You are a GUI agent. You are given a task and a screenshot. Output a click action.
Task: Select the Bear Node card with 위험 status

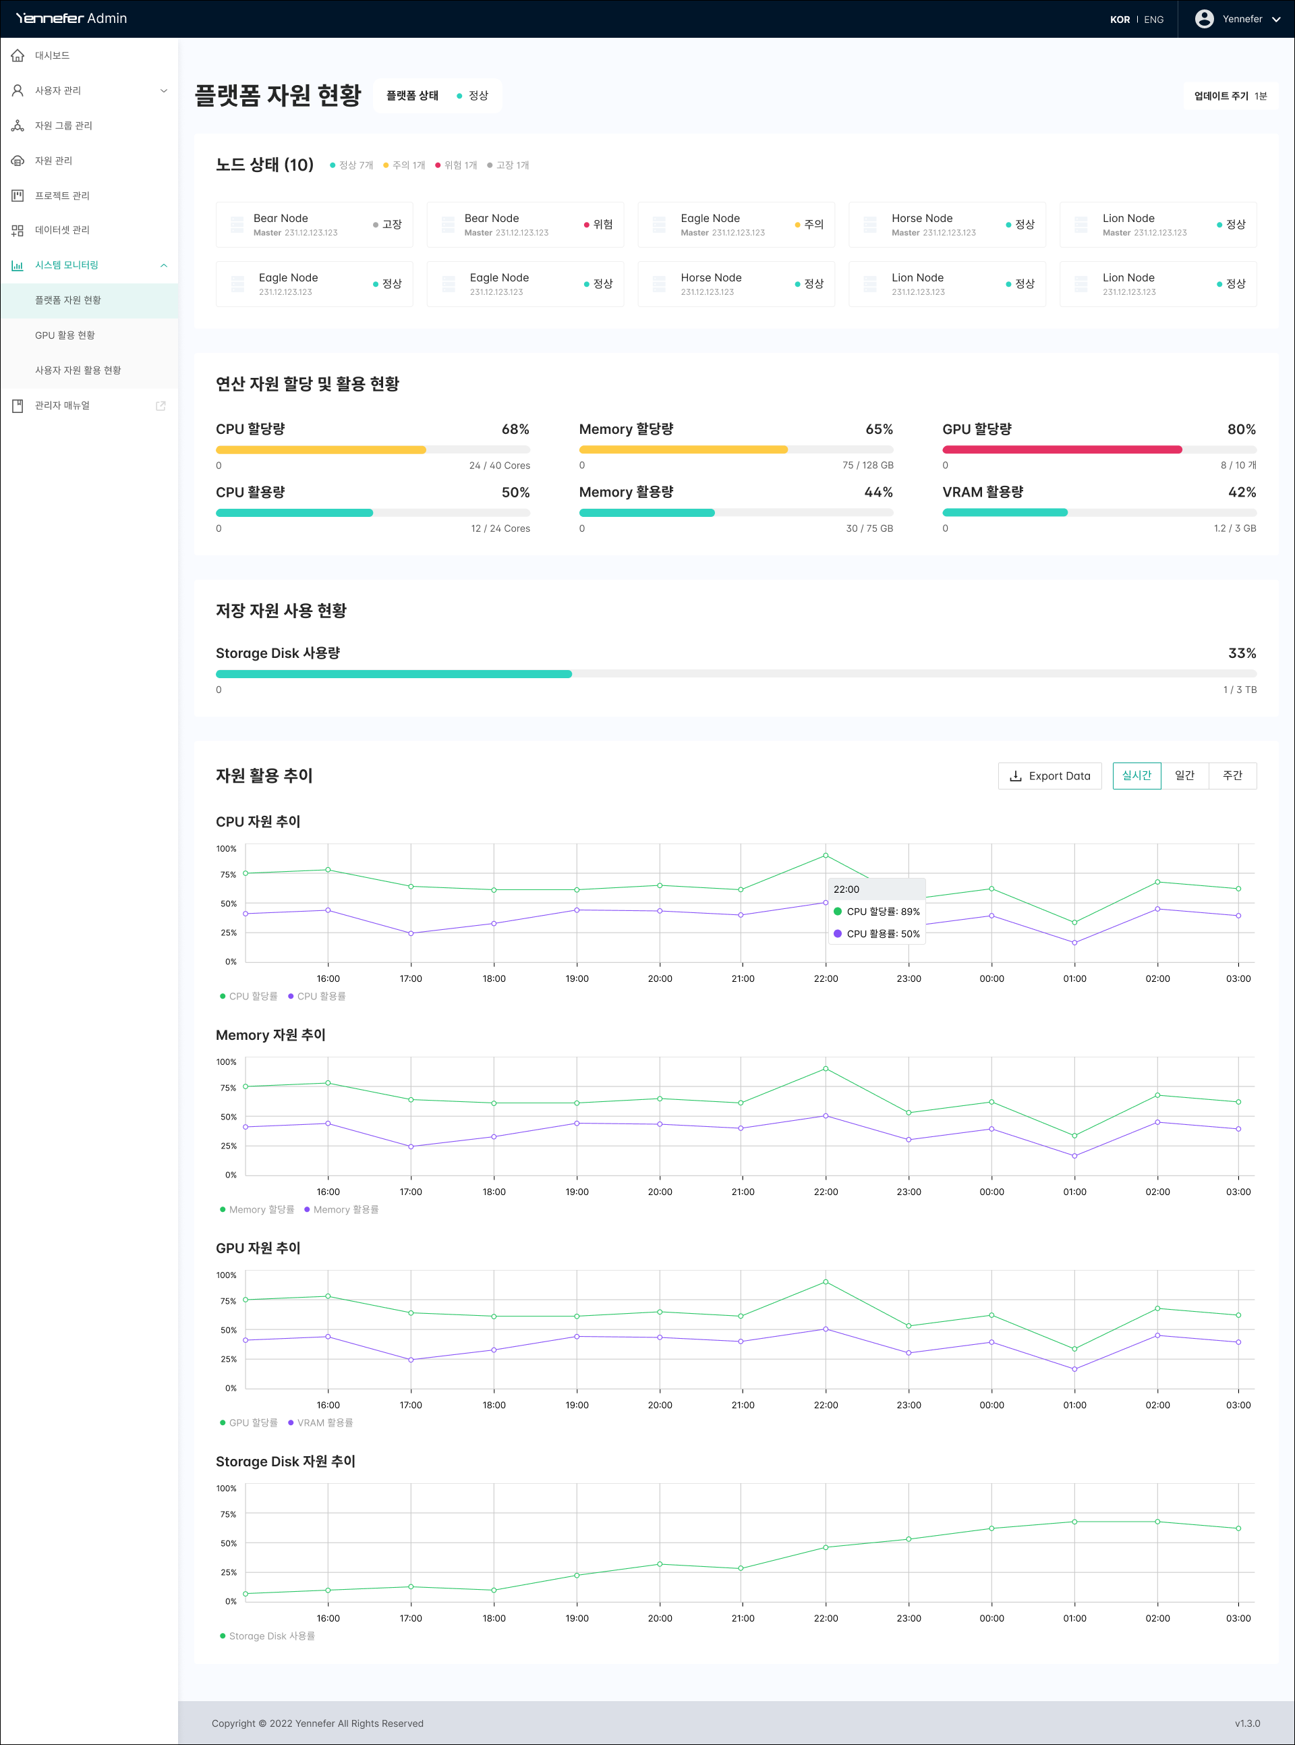point(525,224)
